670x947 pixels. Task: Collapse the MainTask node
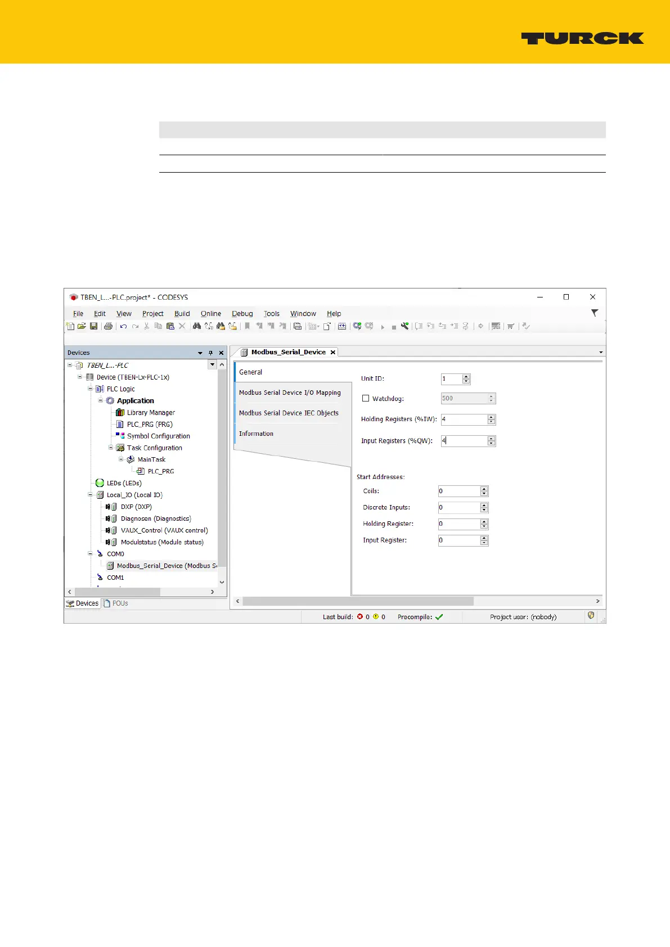pyautogui.click(x=121, y=459)
